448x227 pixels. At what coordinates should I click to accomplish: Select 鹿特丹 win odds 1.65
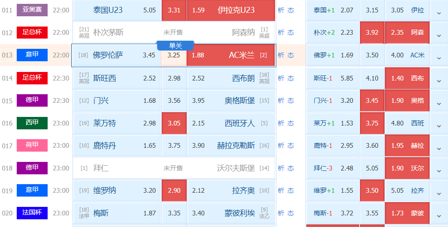117,146
